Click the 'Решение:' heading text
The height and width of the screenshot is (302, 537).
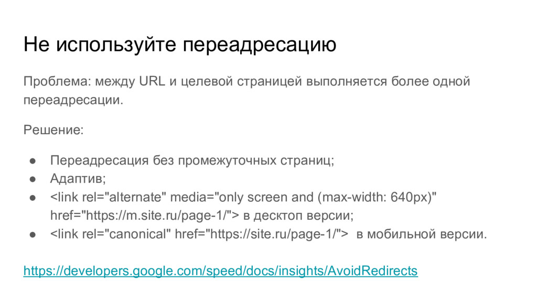[x=53, y=130]
